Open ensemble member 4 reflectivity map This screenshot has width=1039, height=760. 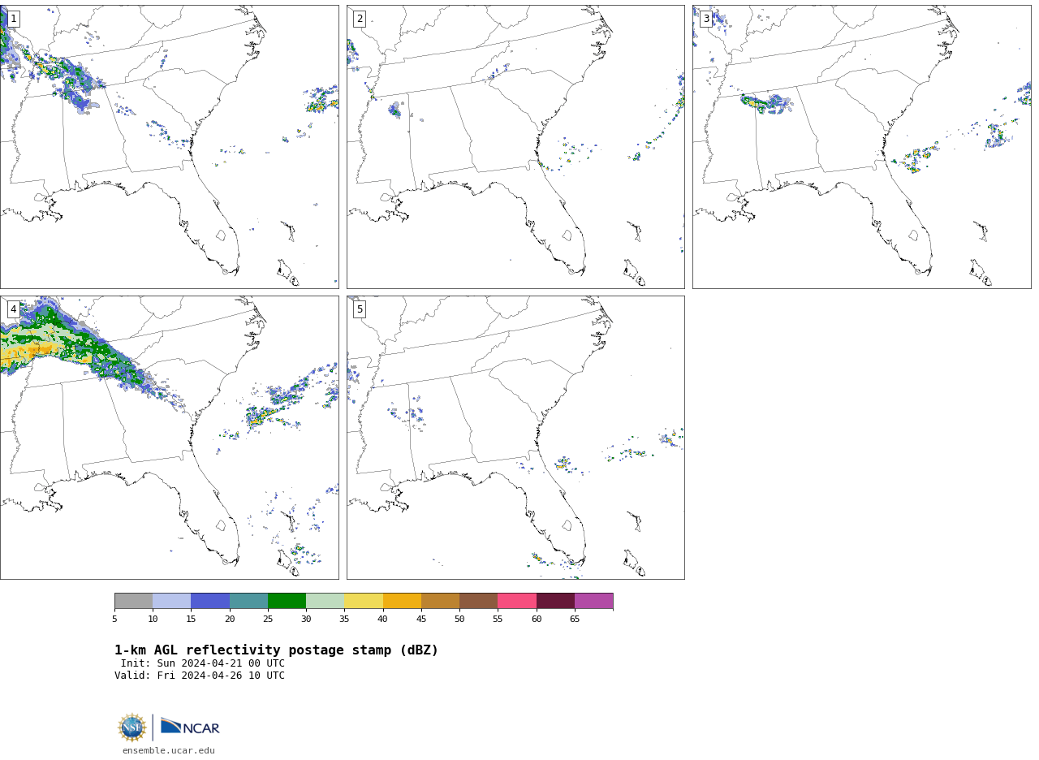(x=169, y=438)
